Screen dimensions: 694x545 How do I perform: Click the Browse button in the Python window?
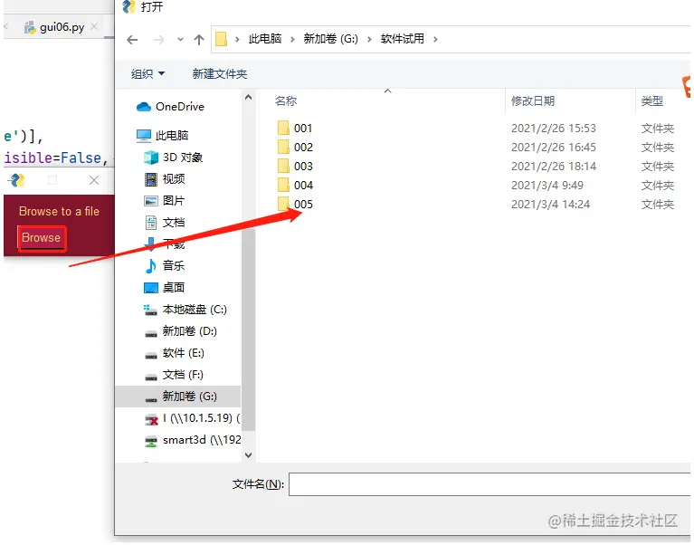(42, 238)
